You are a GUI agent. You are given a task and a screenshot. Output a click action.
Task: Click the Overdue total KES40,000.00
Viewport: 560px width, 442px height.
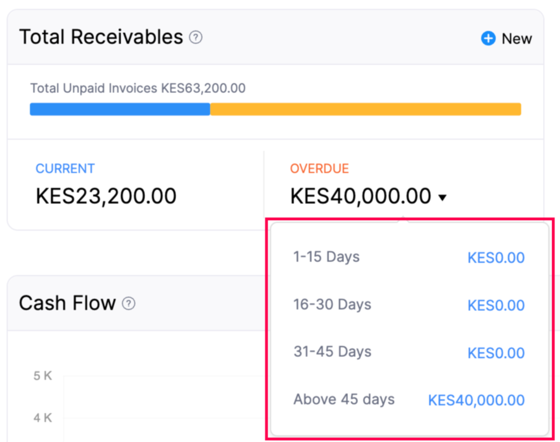click(360, 195)
